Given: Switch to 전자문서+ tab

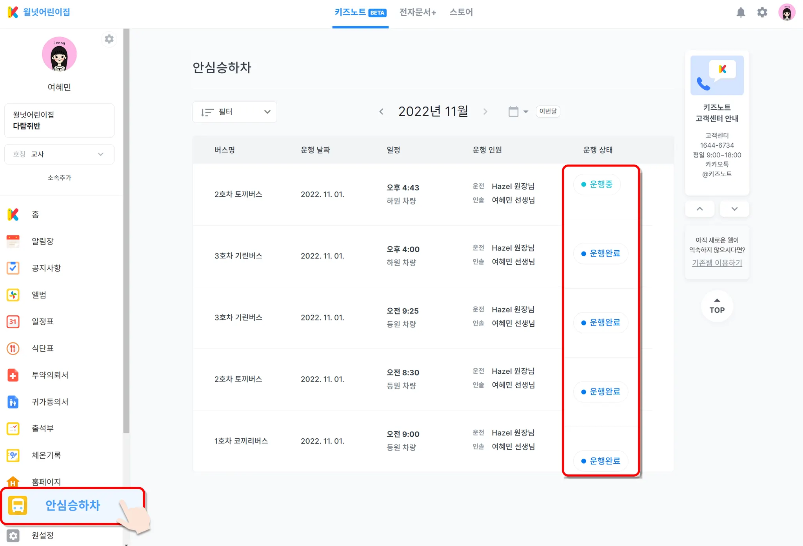Looking at the screenshot, I should (x=418, y=13).
